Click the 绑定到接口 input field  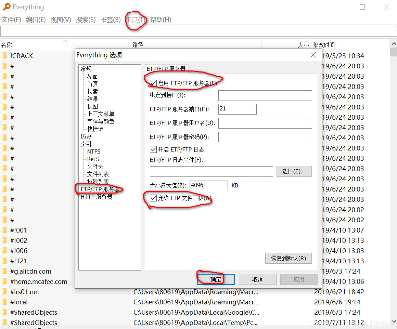[265, 96]
